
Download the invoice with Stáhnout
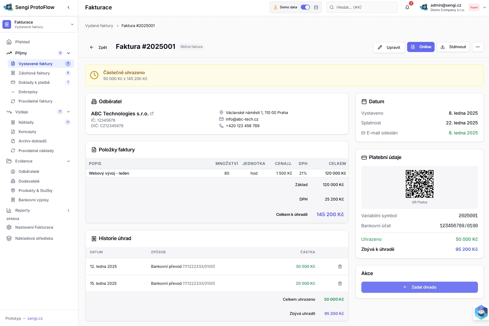tap(453, 47)
